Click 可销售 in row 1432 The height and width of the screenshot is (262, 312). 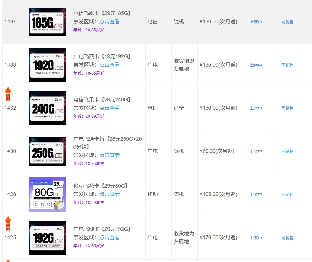point(288,108)
